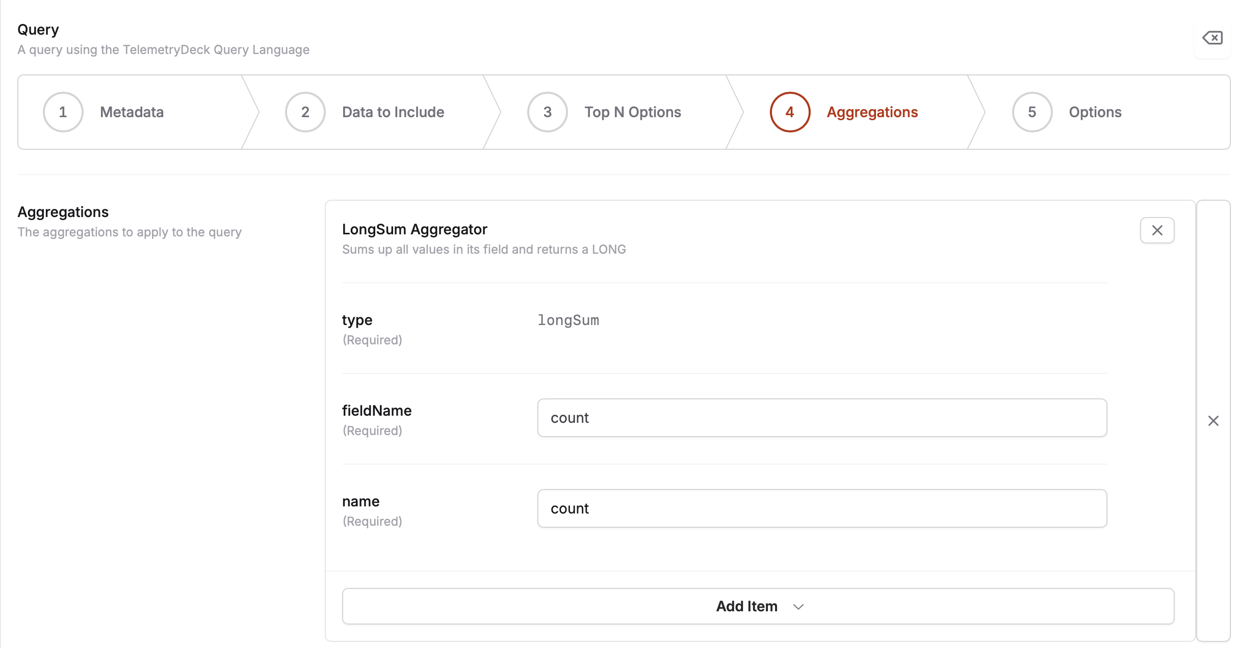Click the step 1 number circle
The height and width of the screenshot is (648, 1240).
point(63,112)
